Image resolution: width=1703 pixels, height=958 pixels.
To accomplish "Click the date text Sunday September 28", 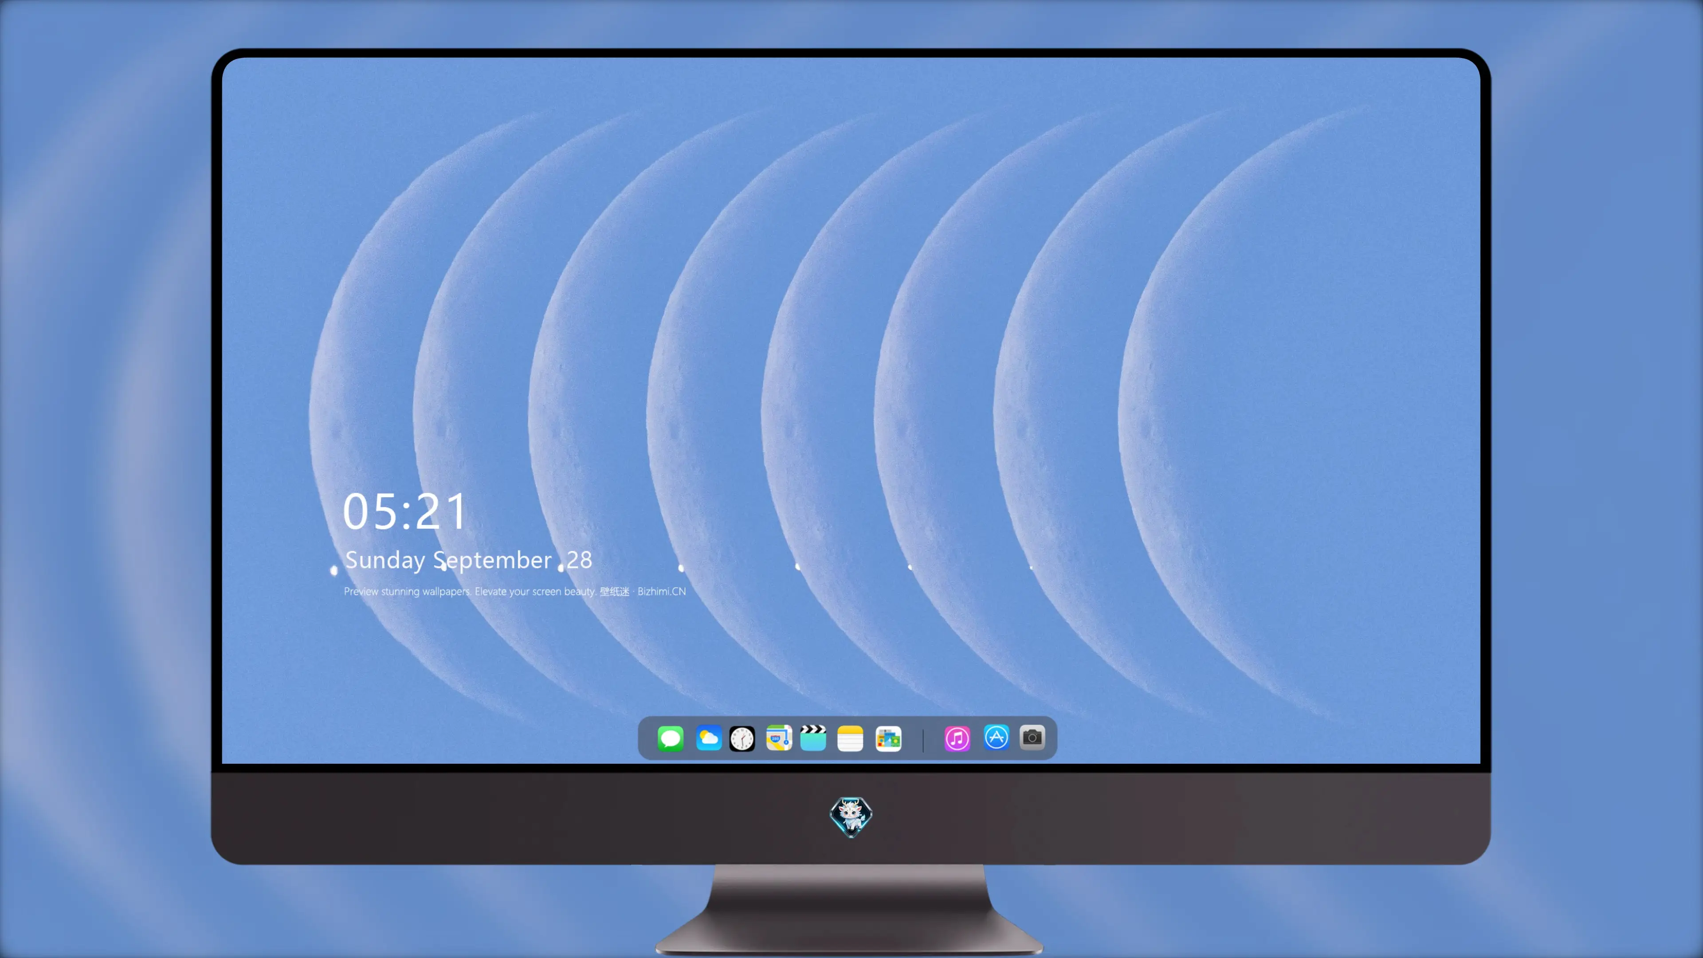I will coord(469,560).
